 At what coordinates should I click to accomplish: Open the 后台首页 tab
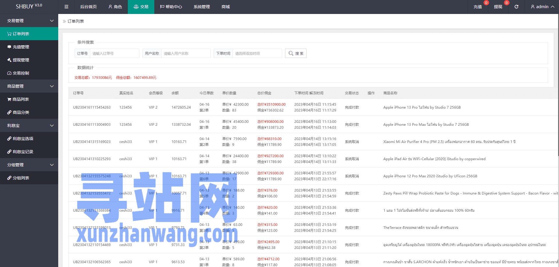[89, 7]
